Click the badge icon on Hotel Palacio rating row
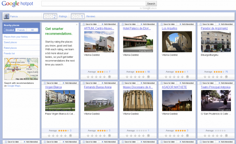Image resolution: width=236 pixels, height=144 pixels. [148, 77]
